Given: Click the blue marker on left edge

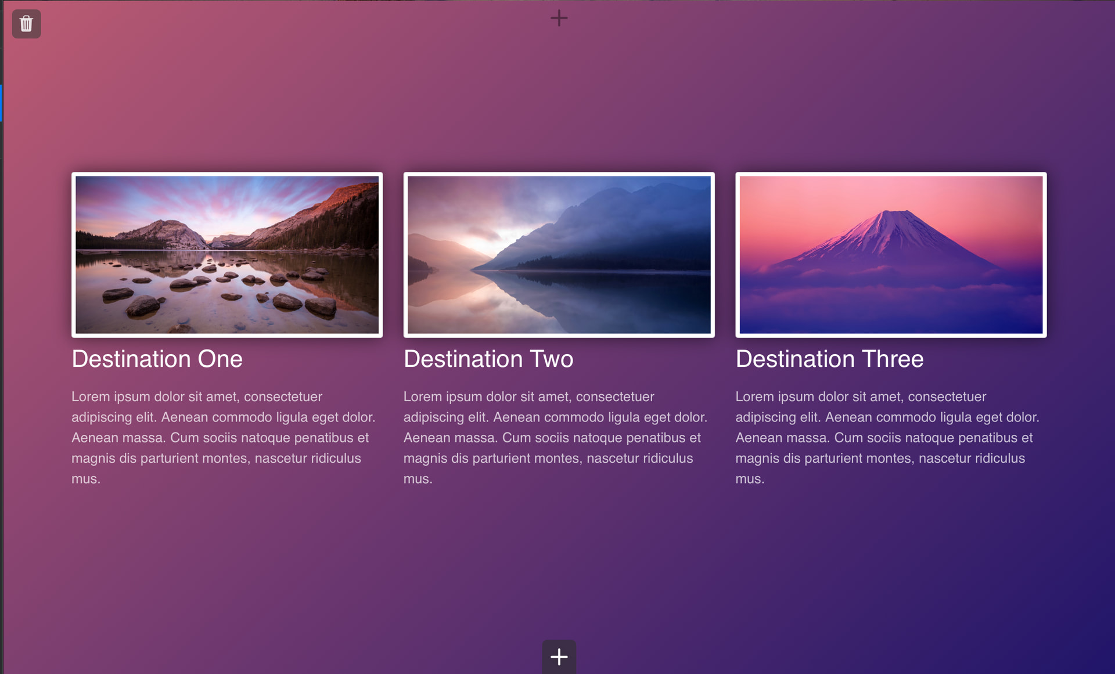Looking at the screenshot, I should coord(1,103).
